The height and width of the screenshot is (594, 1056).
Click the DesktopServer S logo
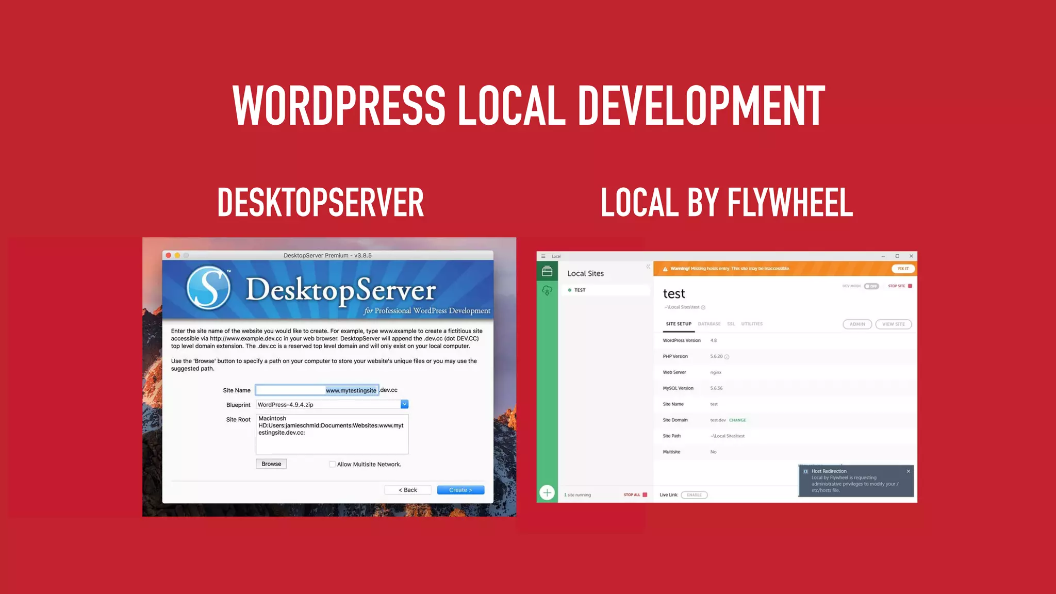coord(209,288)
